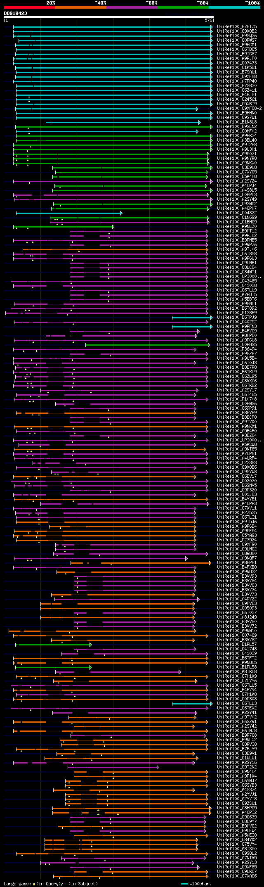Click the green alignment bar for UniRef100_A9NLZ0
Viewport: 264px width, 887px height.
(x=64, y=226)
